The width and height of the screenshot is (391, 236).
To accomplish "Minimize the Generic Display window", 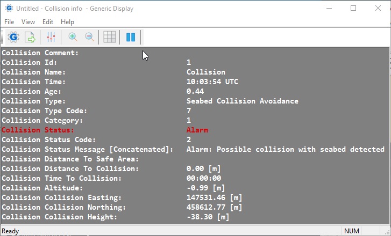I will (329, 9).
